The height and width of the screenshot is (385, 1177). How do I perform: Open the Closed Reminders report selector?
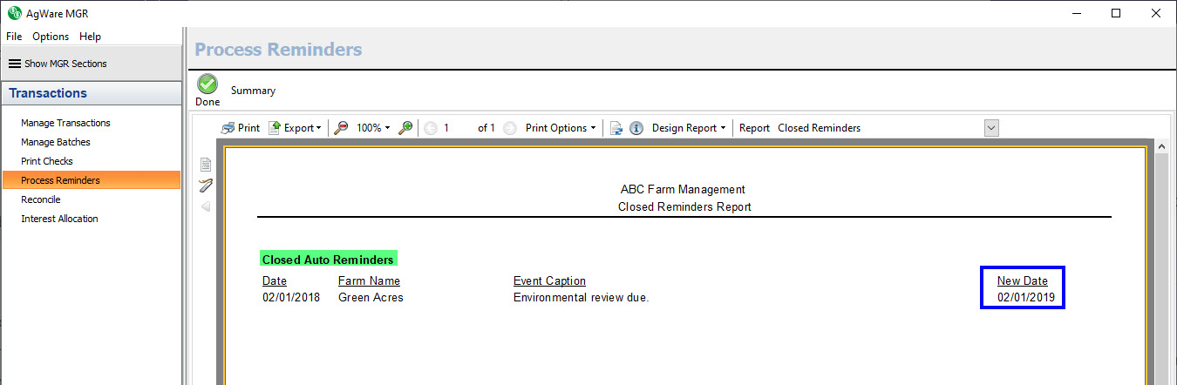point(990,128)
